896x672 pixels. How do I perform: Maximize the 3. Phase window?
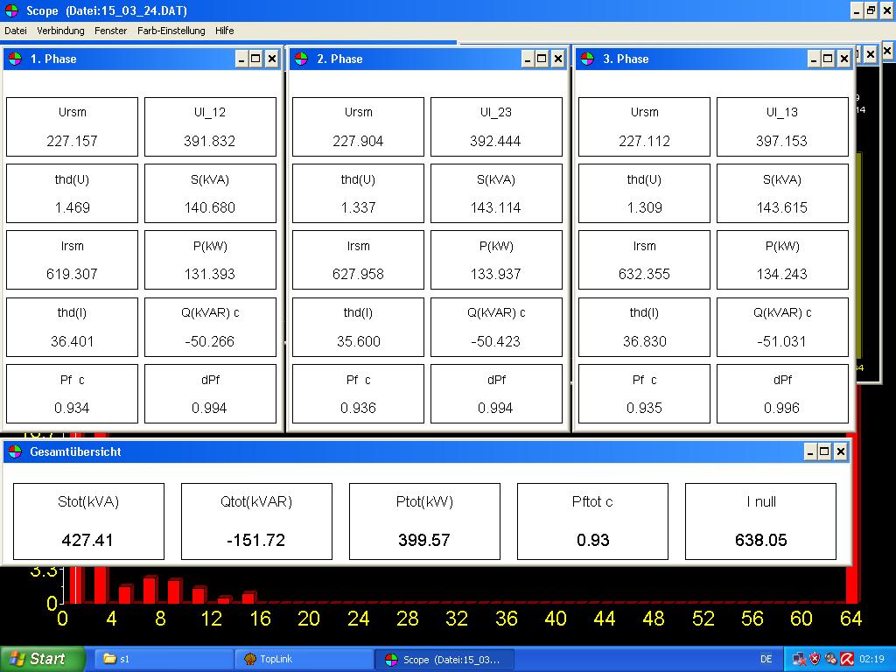(x=828, y=59)
